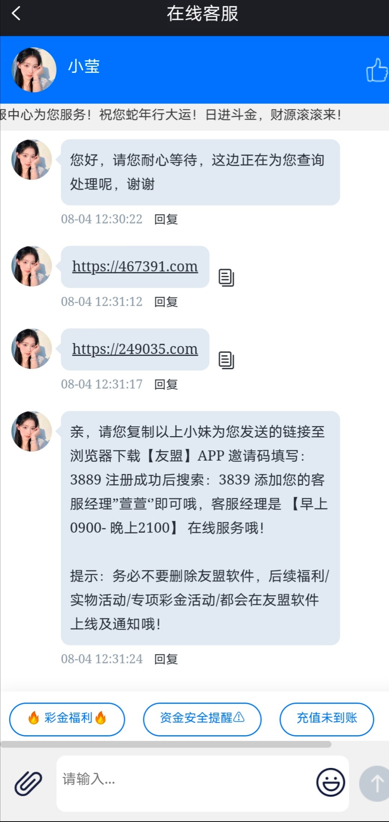
Task: Open the https://467391.com link
Action: 135,266
